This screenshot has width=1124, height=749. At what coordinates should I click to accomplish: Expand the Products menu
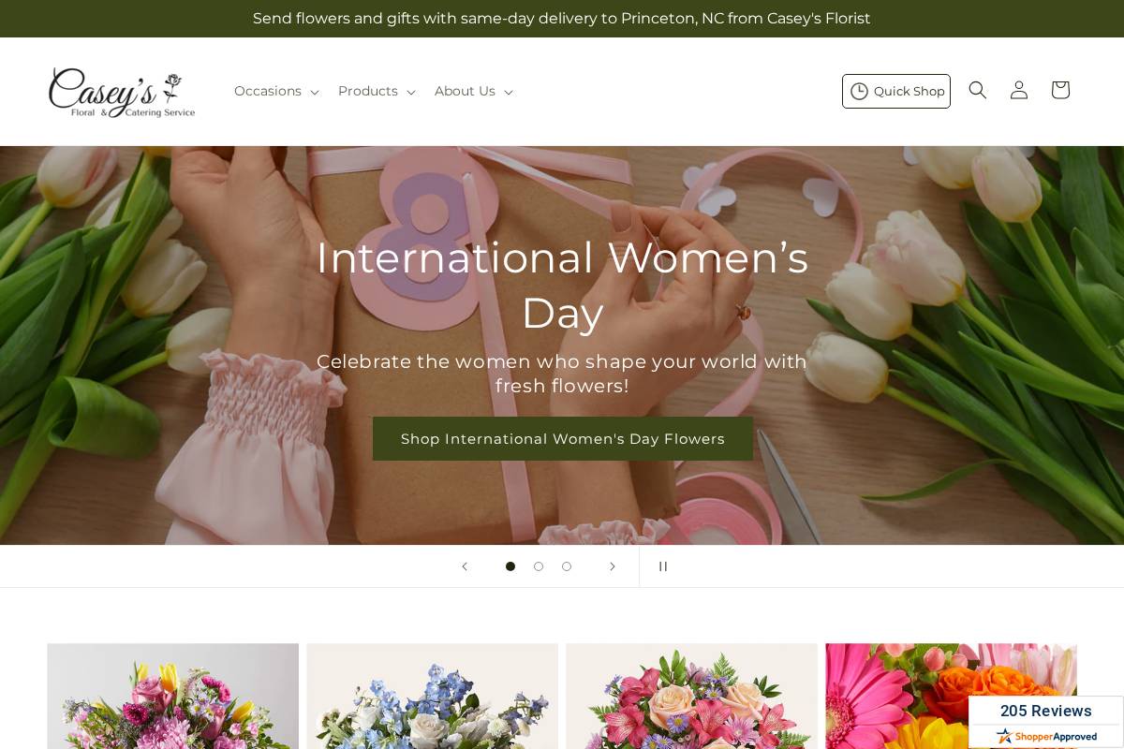376,91
